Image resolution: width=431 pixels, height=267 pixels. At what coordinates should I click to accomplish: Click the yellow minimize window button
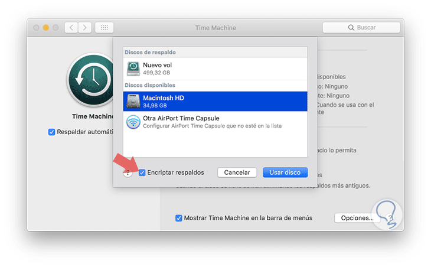46,28
